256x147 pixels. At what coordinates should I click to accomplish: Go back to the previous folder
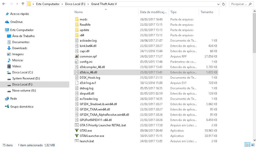(4, 4)
